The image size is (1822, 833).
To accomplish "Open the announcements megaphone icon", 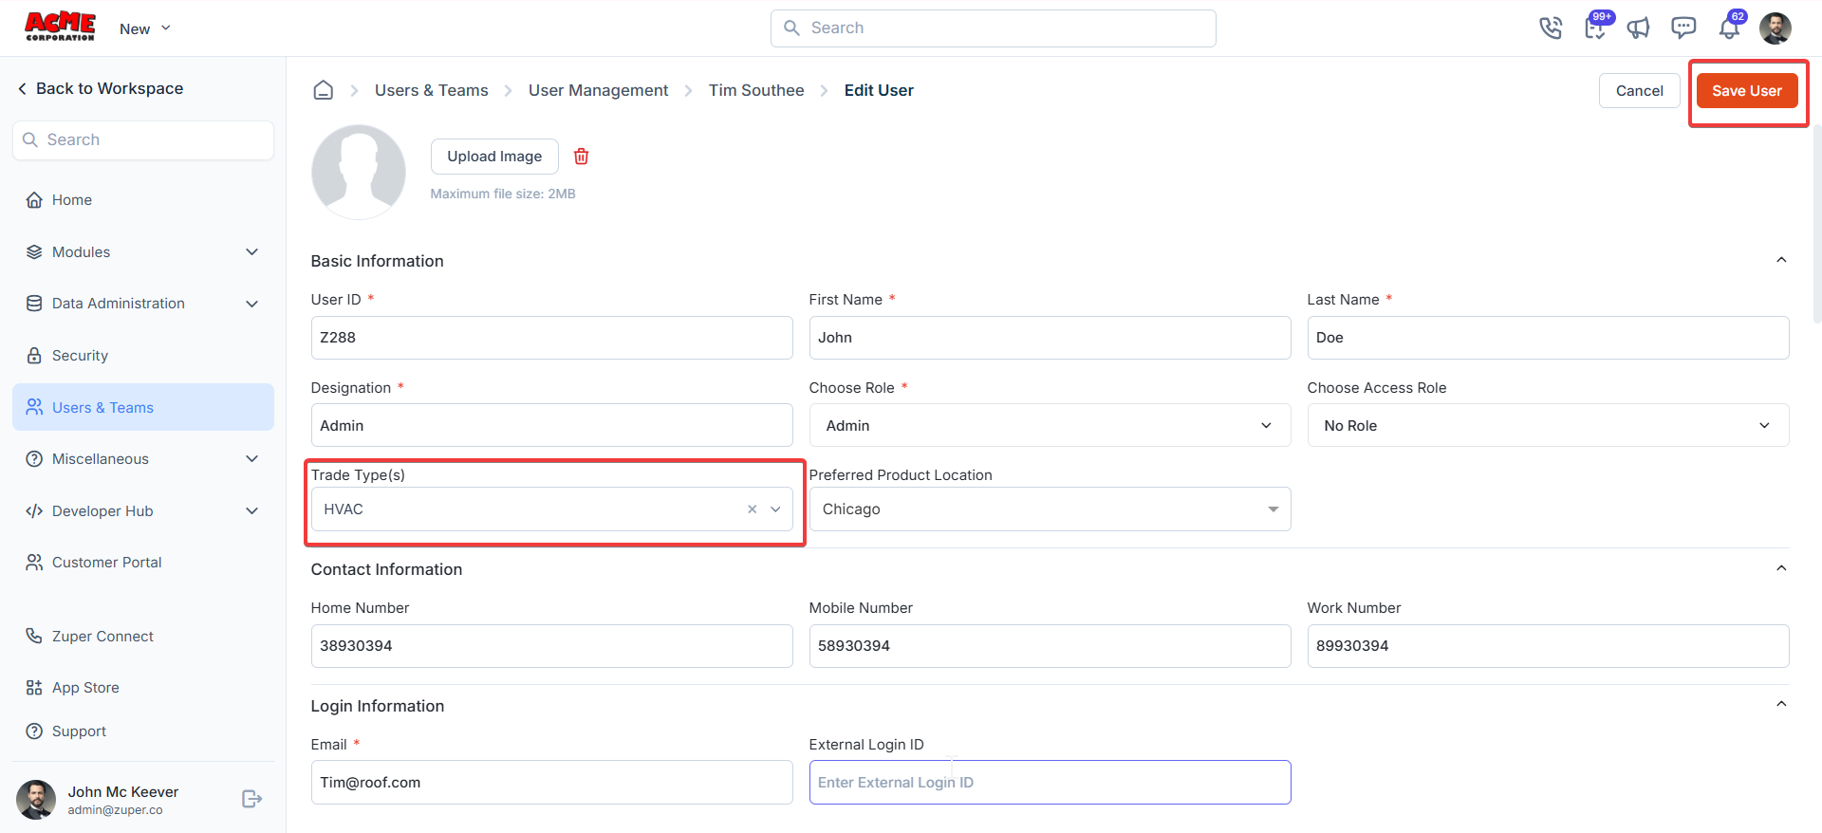I will click(1639, 28).
